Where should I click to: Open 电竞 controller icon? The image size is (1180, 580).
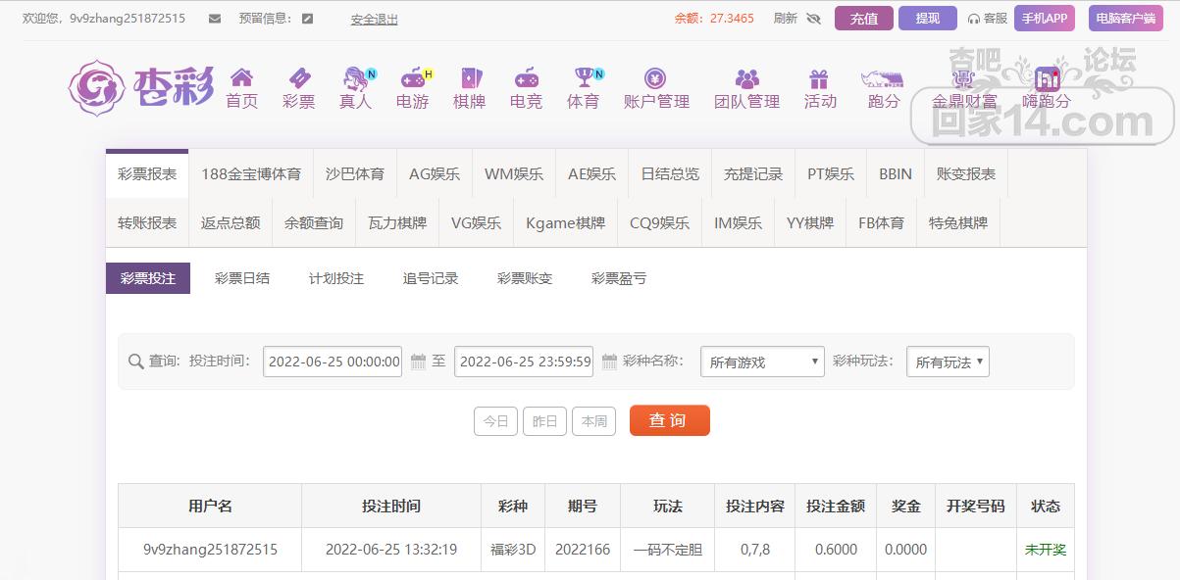tap(526, 77)
